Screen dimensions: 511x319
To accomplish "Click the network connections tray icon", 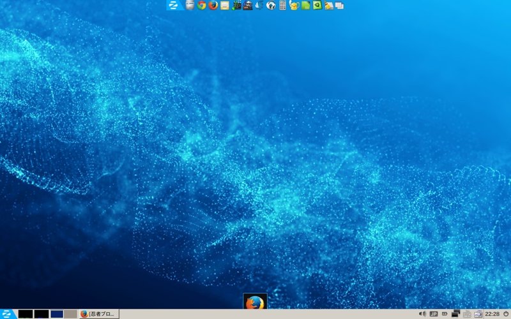I will [x=455, y=314].
